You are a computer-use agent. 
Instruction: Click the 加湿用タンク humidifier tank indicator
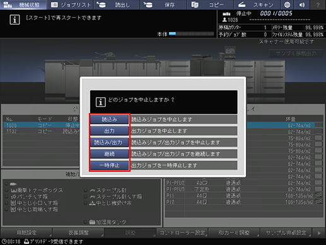pos(105,222)
